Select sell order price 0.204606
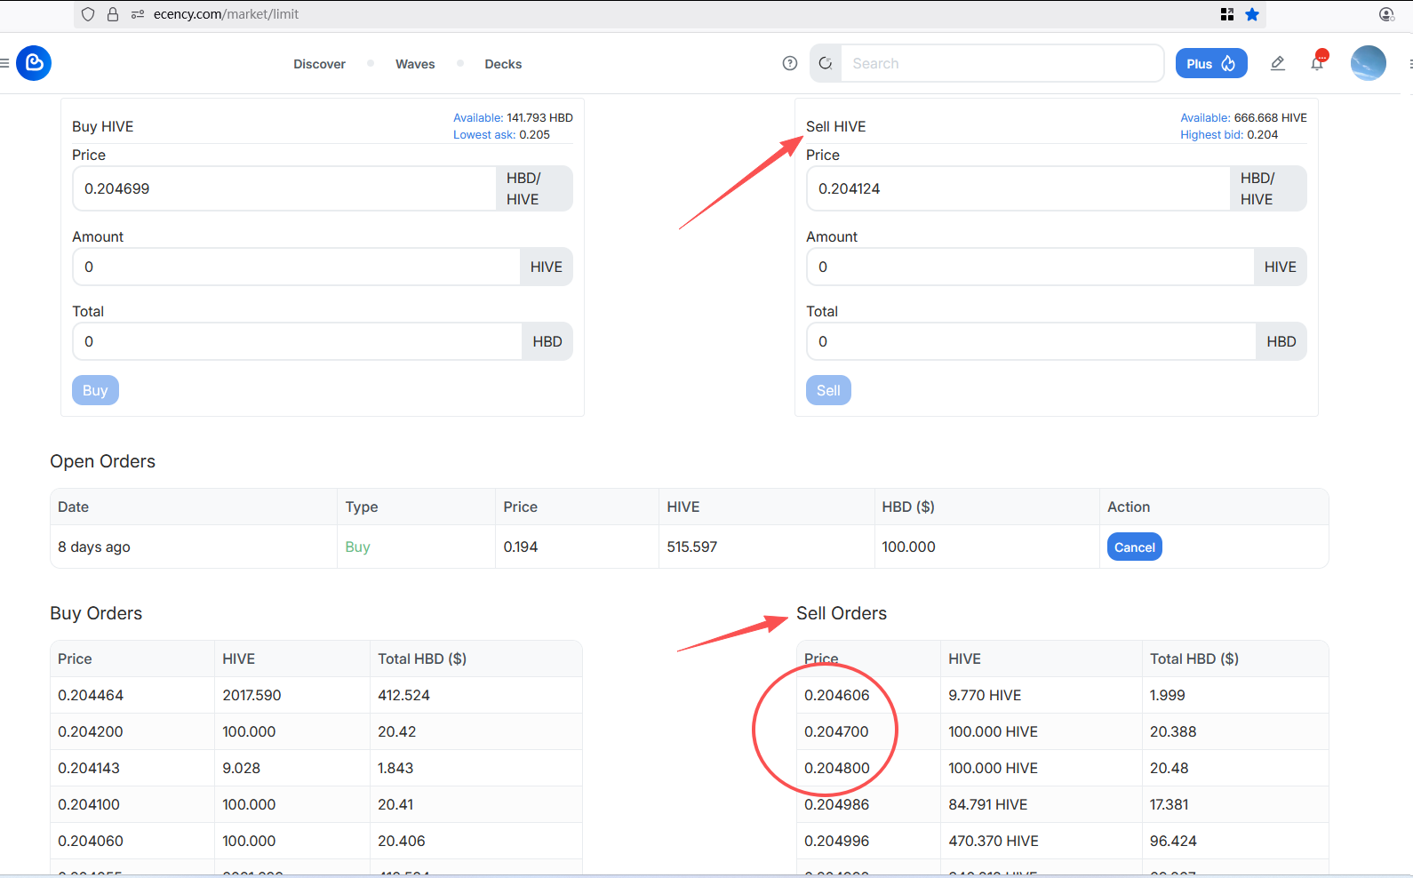Image resolution: width=1413 pixels, height=878 pixels. [837, 695]
